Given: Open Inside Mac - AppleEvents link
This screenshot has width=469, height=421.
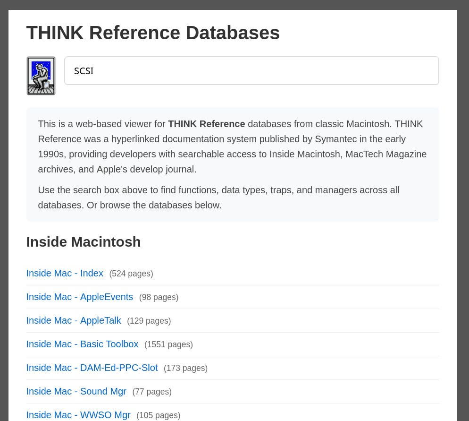Looking at the screenshot, I should coord(80,297).
